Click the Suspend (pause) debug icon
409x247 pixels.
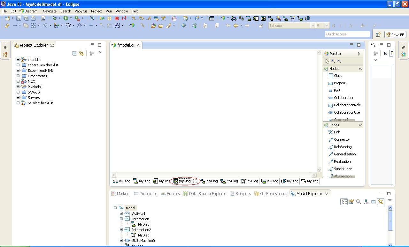tap(109, 19)
